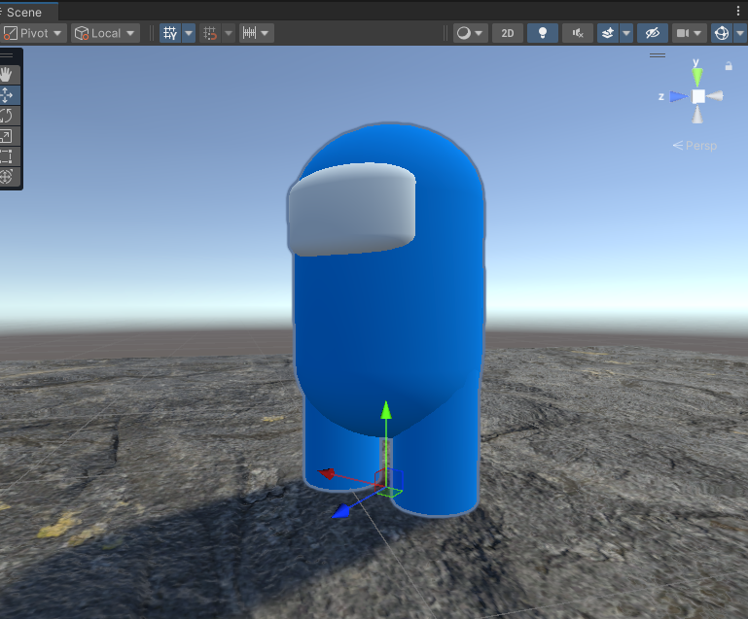Open Local/Global handle rotation dropdown
Image resolution: width=748 pixels, height=619 pixels.
click(x=105, y=33)
